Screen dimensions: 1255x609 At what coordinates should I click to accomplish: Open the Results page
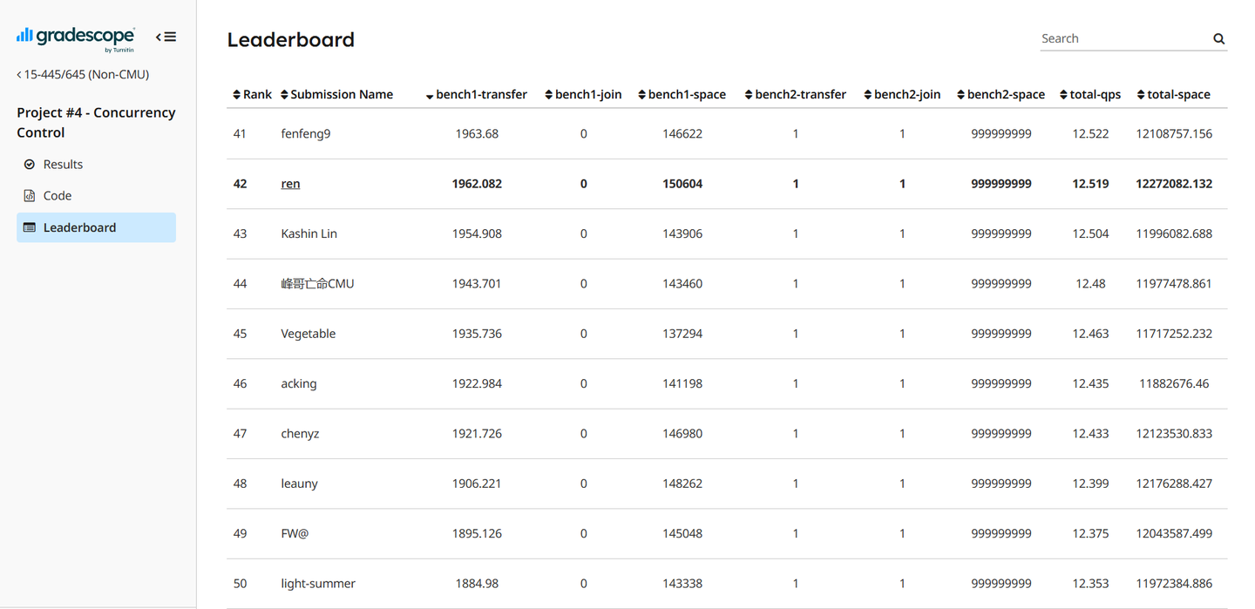pyautogui.click(x=63, y=165)
